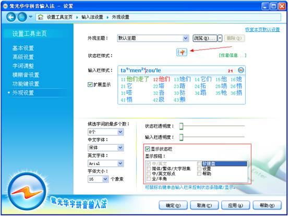Toggle 简体/繁体/大字符集 checkbox

pyautogui.click(x=149, y=169)
